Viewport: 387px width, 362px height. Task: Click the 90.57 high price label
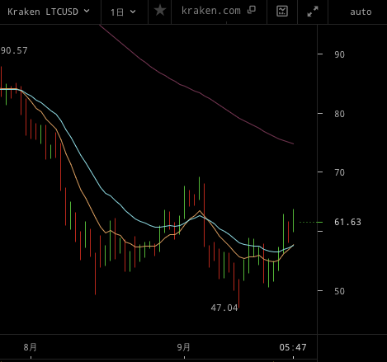(x=14, y=50)
